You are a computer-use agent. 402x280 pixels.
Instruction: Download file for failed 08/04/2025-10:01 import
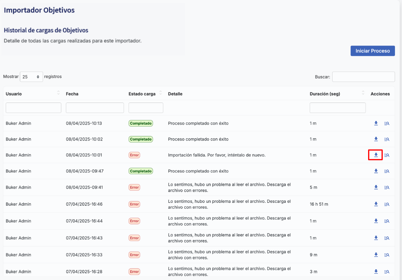pos(376,155)
